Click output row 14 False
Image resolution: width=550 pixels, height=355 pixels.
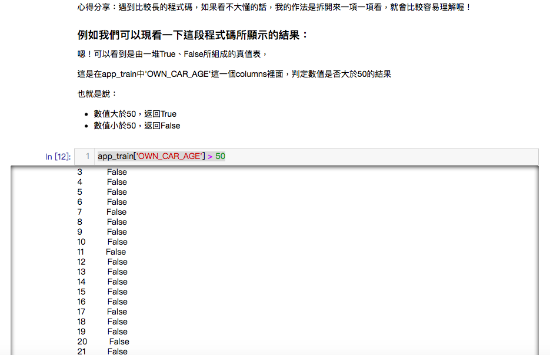click(x=102, y=282)
